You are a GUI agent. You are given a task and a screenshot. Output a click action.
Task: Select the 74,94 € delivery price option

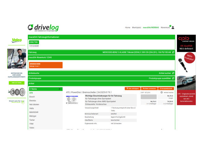click(x=166, y=103)
